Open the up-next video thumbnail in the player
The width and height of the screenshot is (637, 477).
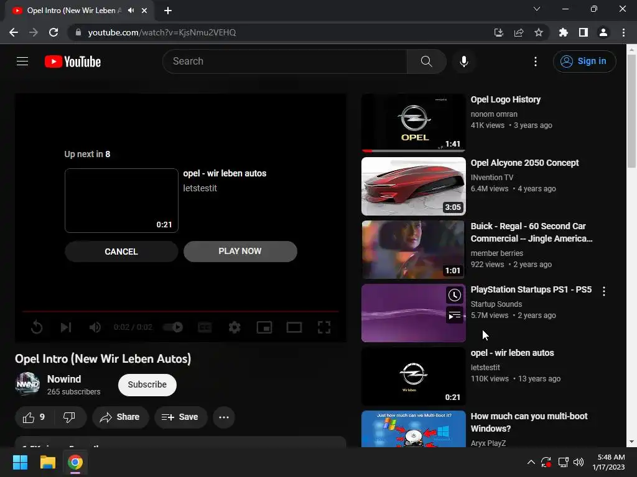[121, 201]
